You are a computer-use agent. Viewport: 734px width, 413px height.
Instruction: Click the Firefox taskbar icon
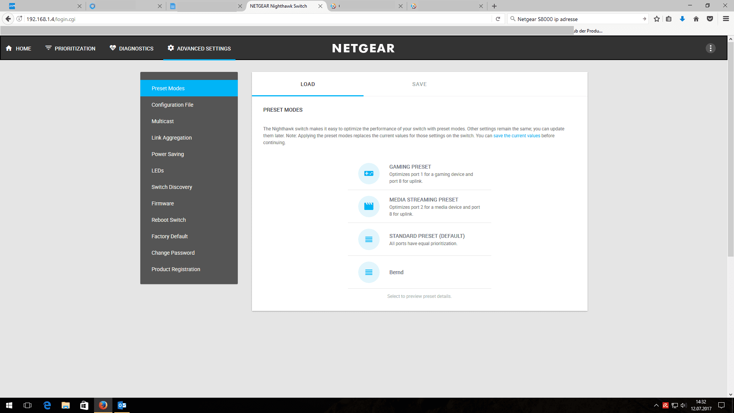[103, 405]
